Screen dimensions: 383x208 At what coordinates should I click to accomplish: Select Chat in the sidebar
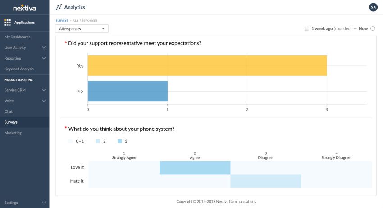9,111
